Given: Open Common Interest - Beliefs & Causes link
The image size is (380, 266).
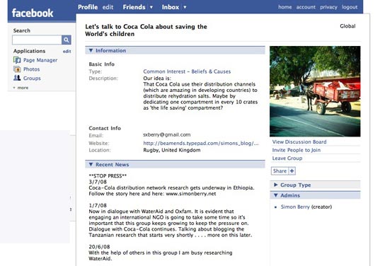Looking at the screenshot, I should pyautogui.click(x=187, y=71).
